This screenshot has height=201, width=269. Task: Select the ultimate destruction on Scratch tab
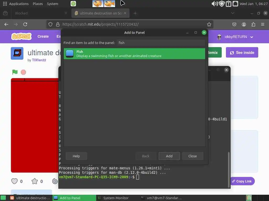pos(101,13)
